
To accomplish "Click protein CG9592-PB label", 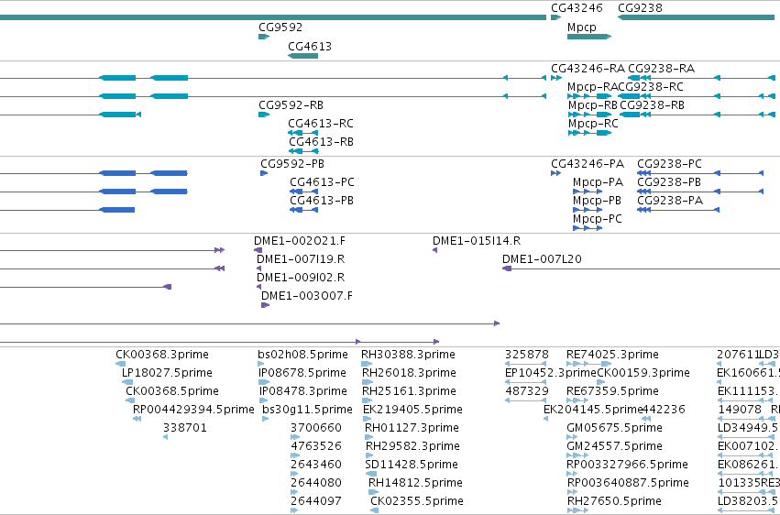I will [292, 164].
